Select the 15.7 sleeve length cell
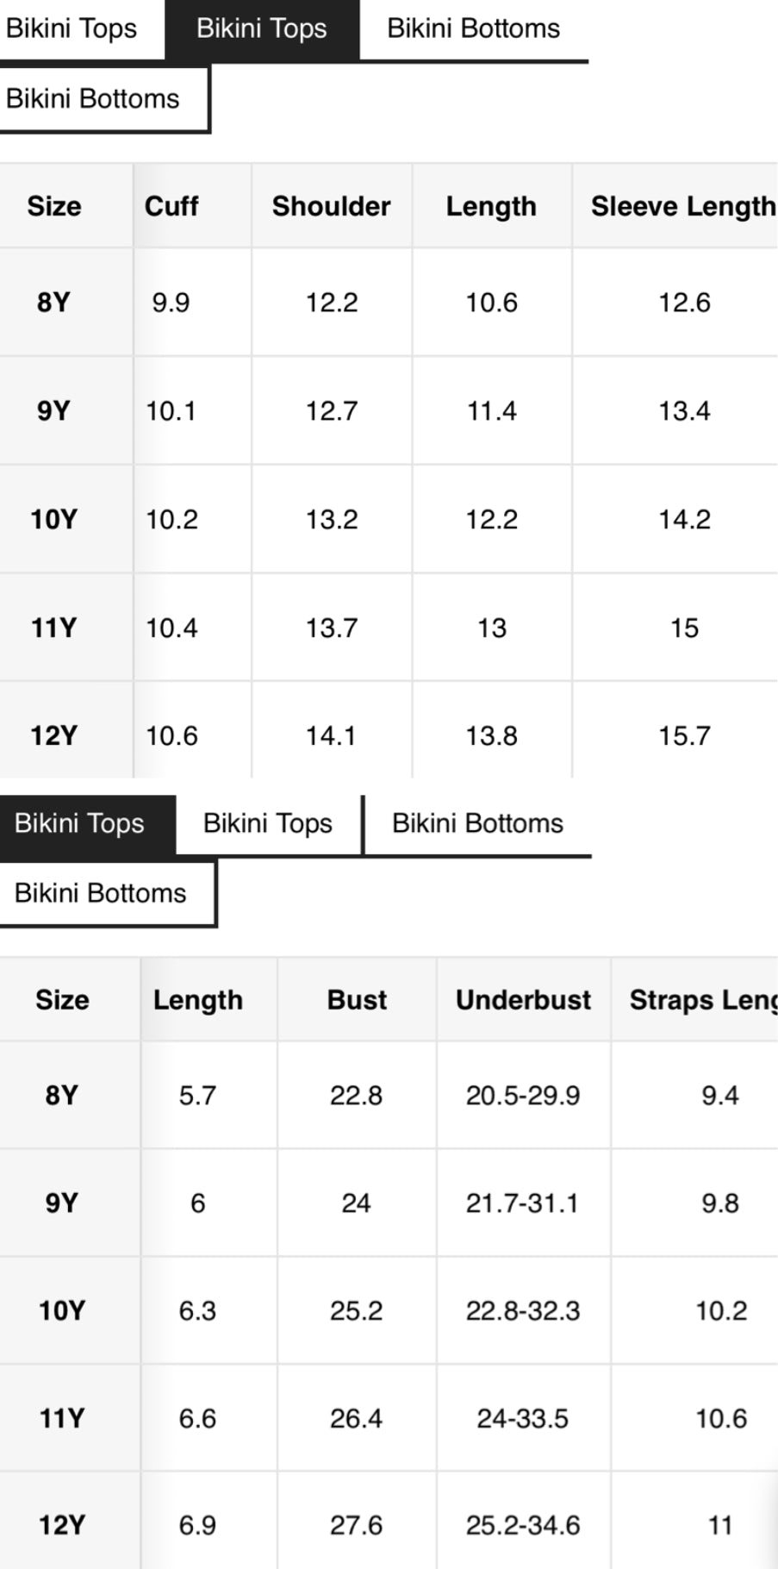 [684, 735]
